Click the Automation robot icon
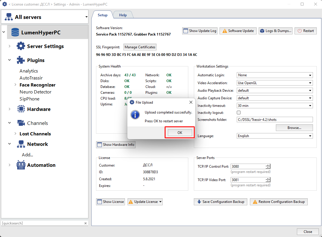 coord(21,165)
